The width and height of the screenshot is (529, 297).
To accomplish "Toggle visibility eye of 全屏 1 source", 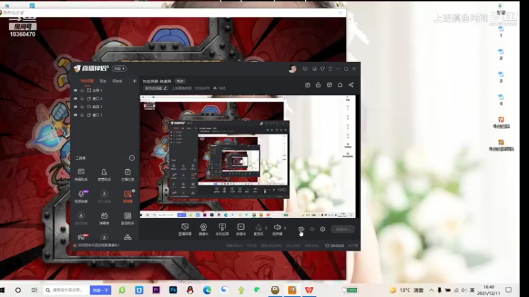I will click(x=75, y=90).
